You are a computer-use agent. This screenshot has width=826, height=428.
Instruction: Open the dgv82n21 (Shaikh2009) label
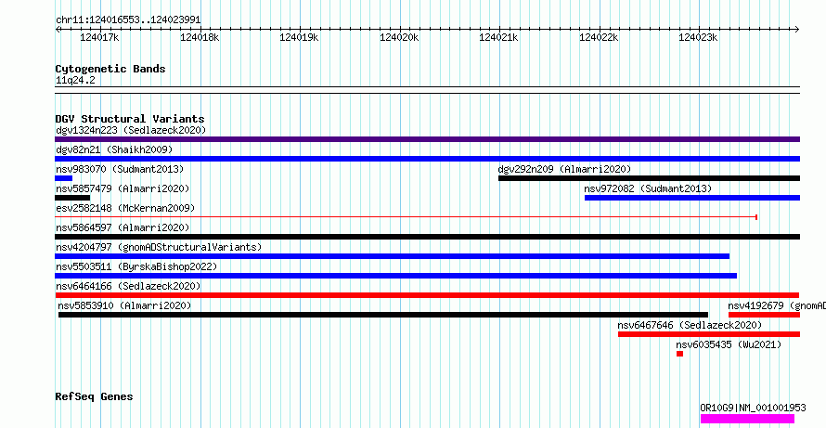(114, 149)
